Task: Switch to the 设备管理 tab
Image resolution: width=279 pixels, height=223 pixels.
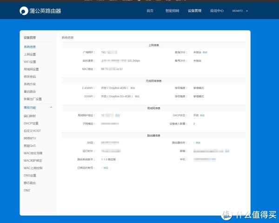Action: tap(194, 11)
